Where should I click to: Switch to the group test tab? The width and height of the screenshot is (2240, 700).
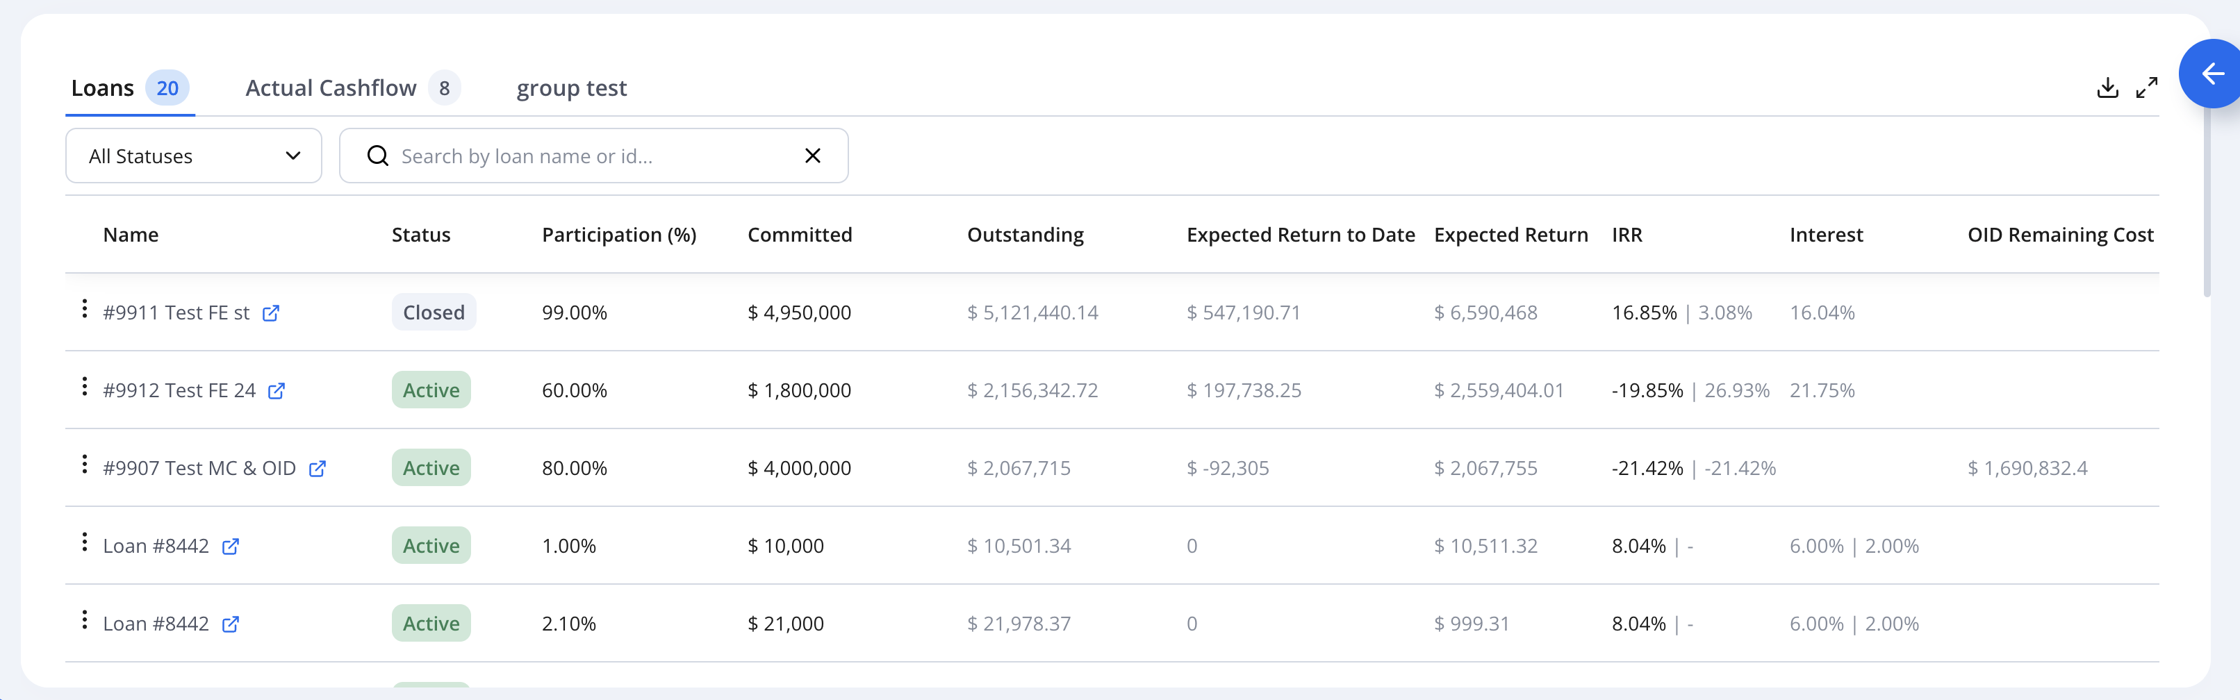click(x=571, y=87)
